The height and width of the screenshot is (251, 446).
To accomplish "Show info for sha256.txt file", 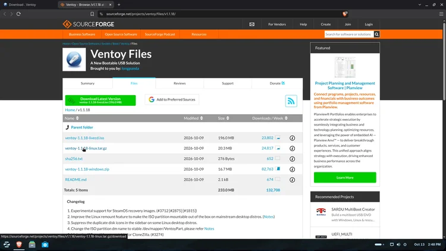I will click(x=292, y=159).
